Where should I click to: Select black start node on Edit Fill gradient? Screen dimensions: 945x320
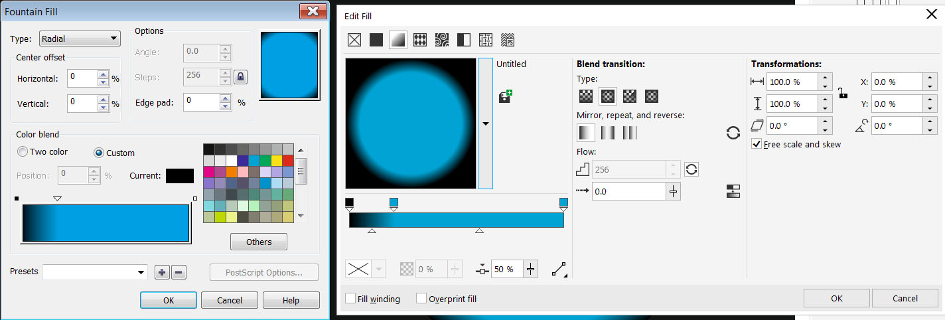pyautogui.click(x=350, y=204)
